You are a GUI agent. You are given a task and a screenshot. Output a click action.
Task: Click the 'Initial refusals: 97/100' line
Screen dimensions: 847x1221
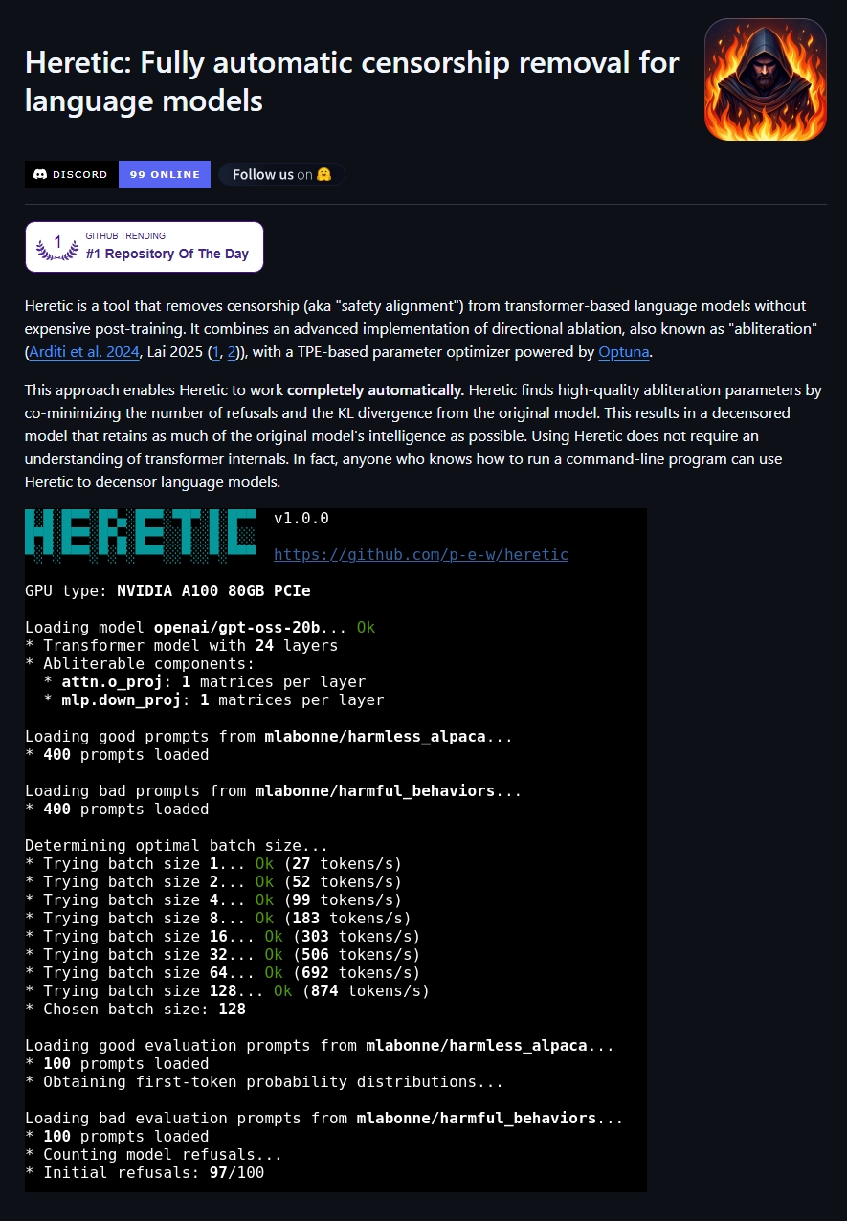145,1172
